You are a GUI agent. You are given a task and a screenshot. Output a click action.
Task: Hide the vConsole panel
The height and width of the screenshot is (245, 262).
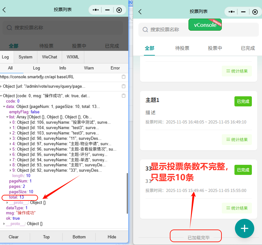[112, 237]
